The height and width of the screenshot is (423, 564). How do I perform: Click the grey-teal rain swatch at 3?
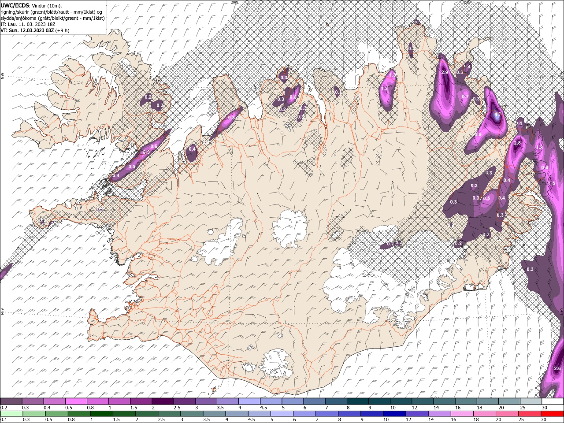click(x=191, y=414)
